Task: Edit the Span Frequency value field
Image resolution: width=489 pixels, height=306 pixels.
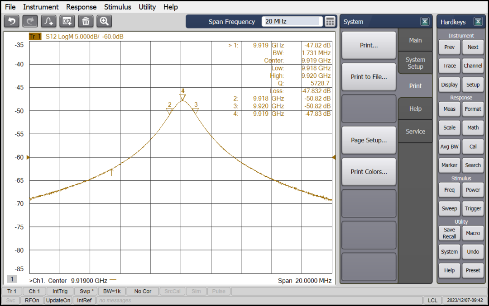Action: (x=292, y=21)
